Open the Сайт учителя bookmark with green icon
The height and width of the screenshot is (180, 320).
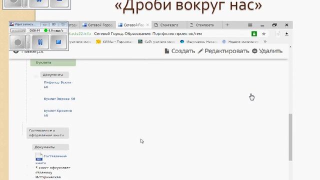coord(156,41)
